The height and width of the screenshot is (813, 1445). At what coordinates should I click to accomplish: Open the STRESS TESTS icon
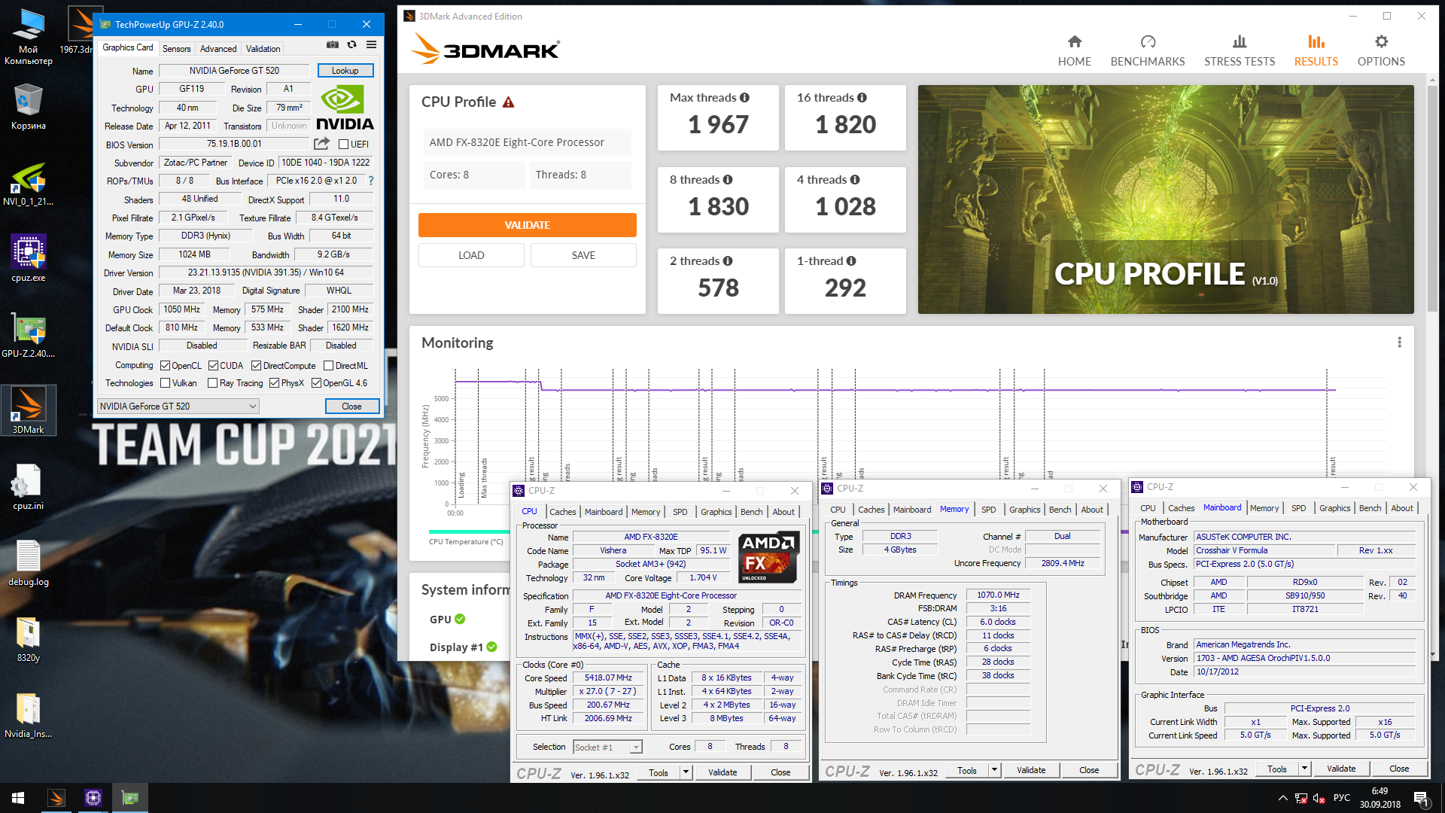point(1240,41)
